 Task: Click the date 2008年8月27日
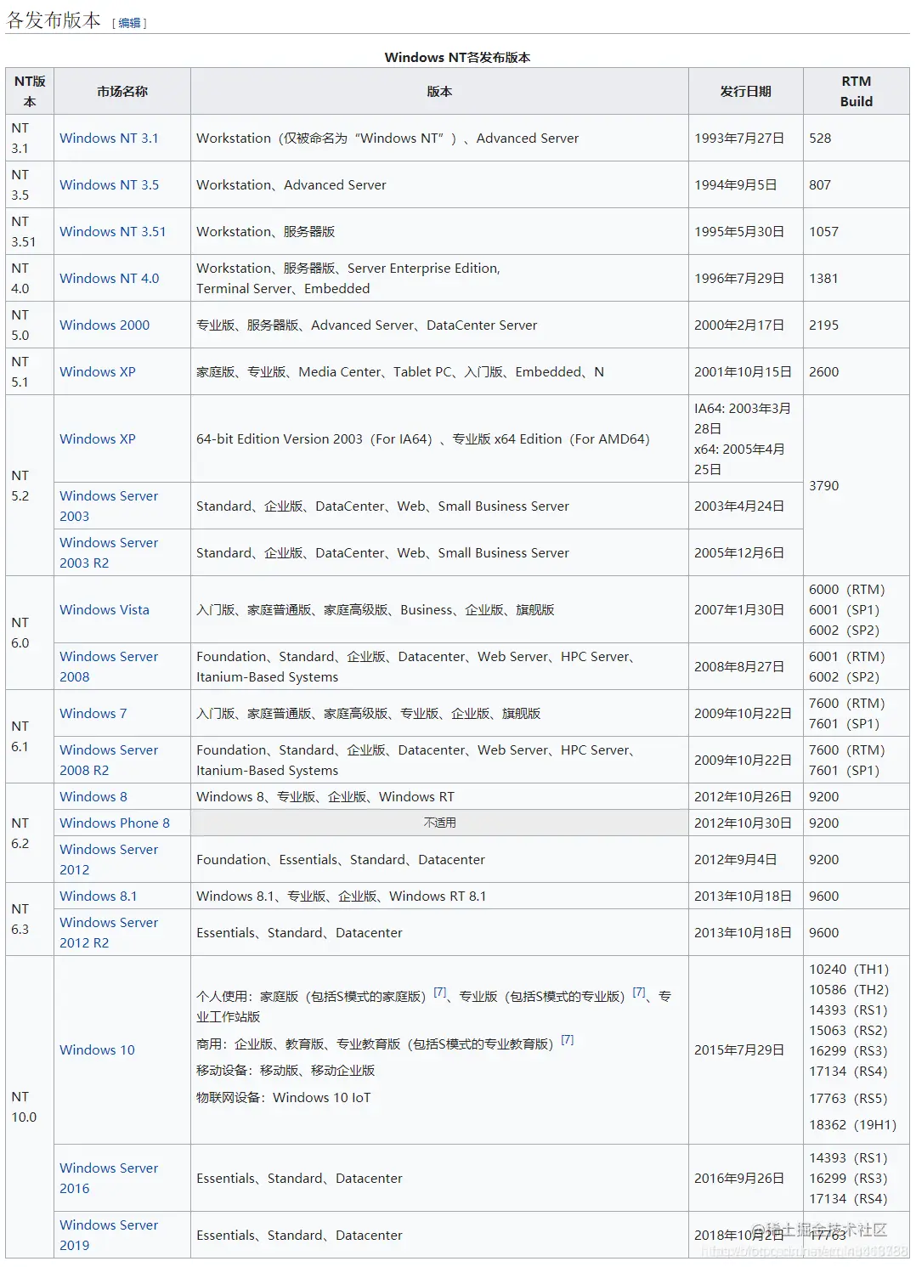click(739, 666)
